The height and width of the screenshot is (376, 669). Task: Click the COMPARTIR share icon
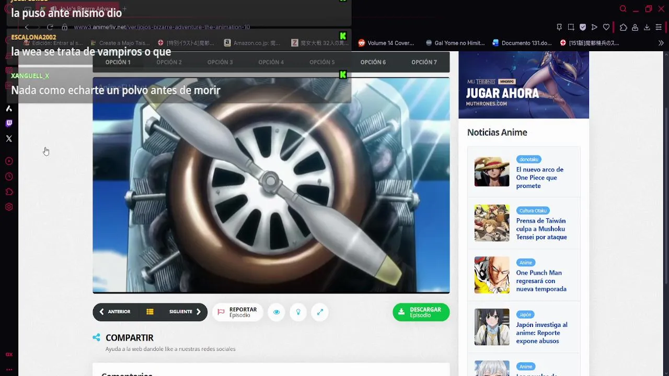(96, 338)
